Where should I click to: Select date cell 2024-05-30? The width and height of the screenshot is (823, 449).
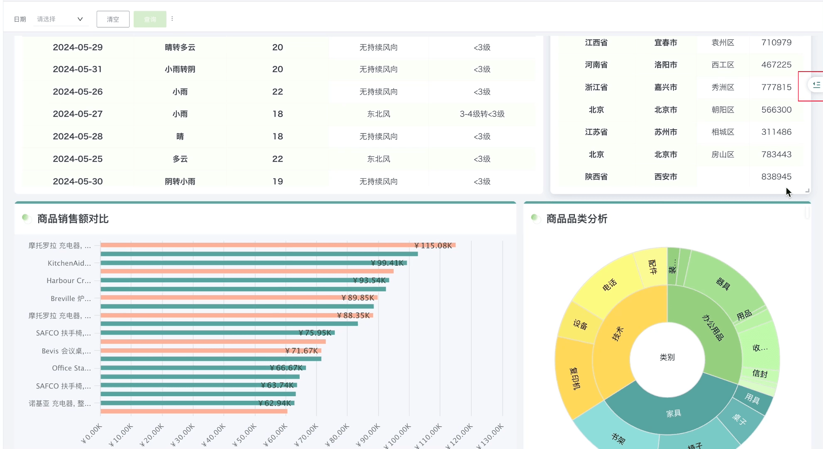tap(78, 181)
